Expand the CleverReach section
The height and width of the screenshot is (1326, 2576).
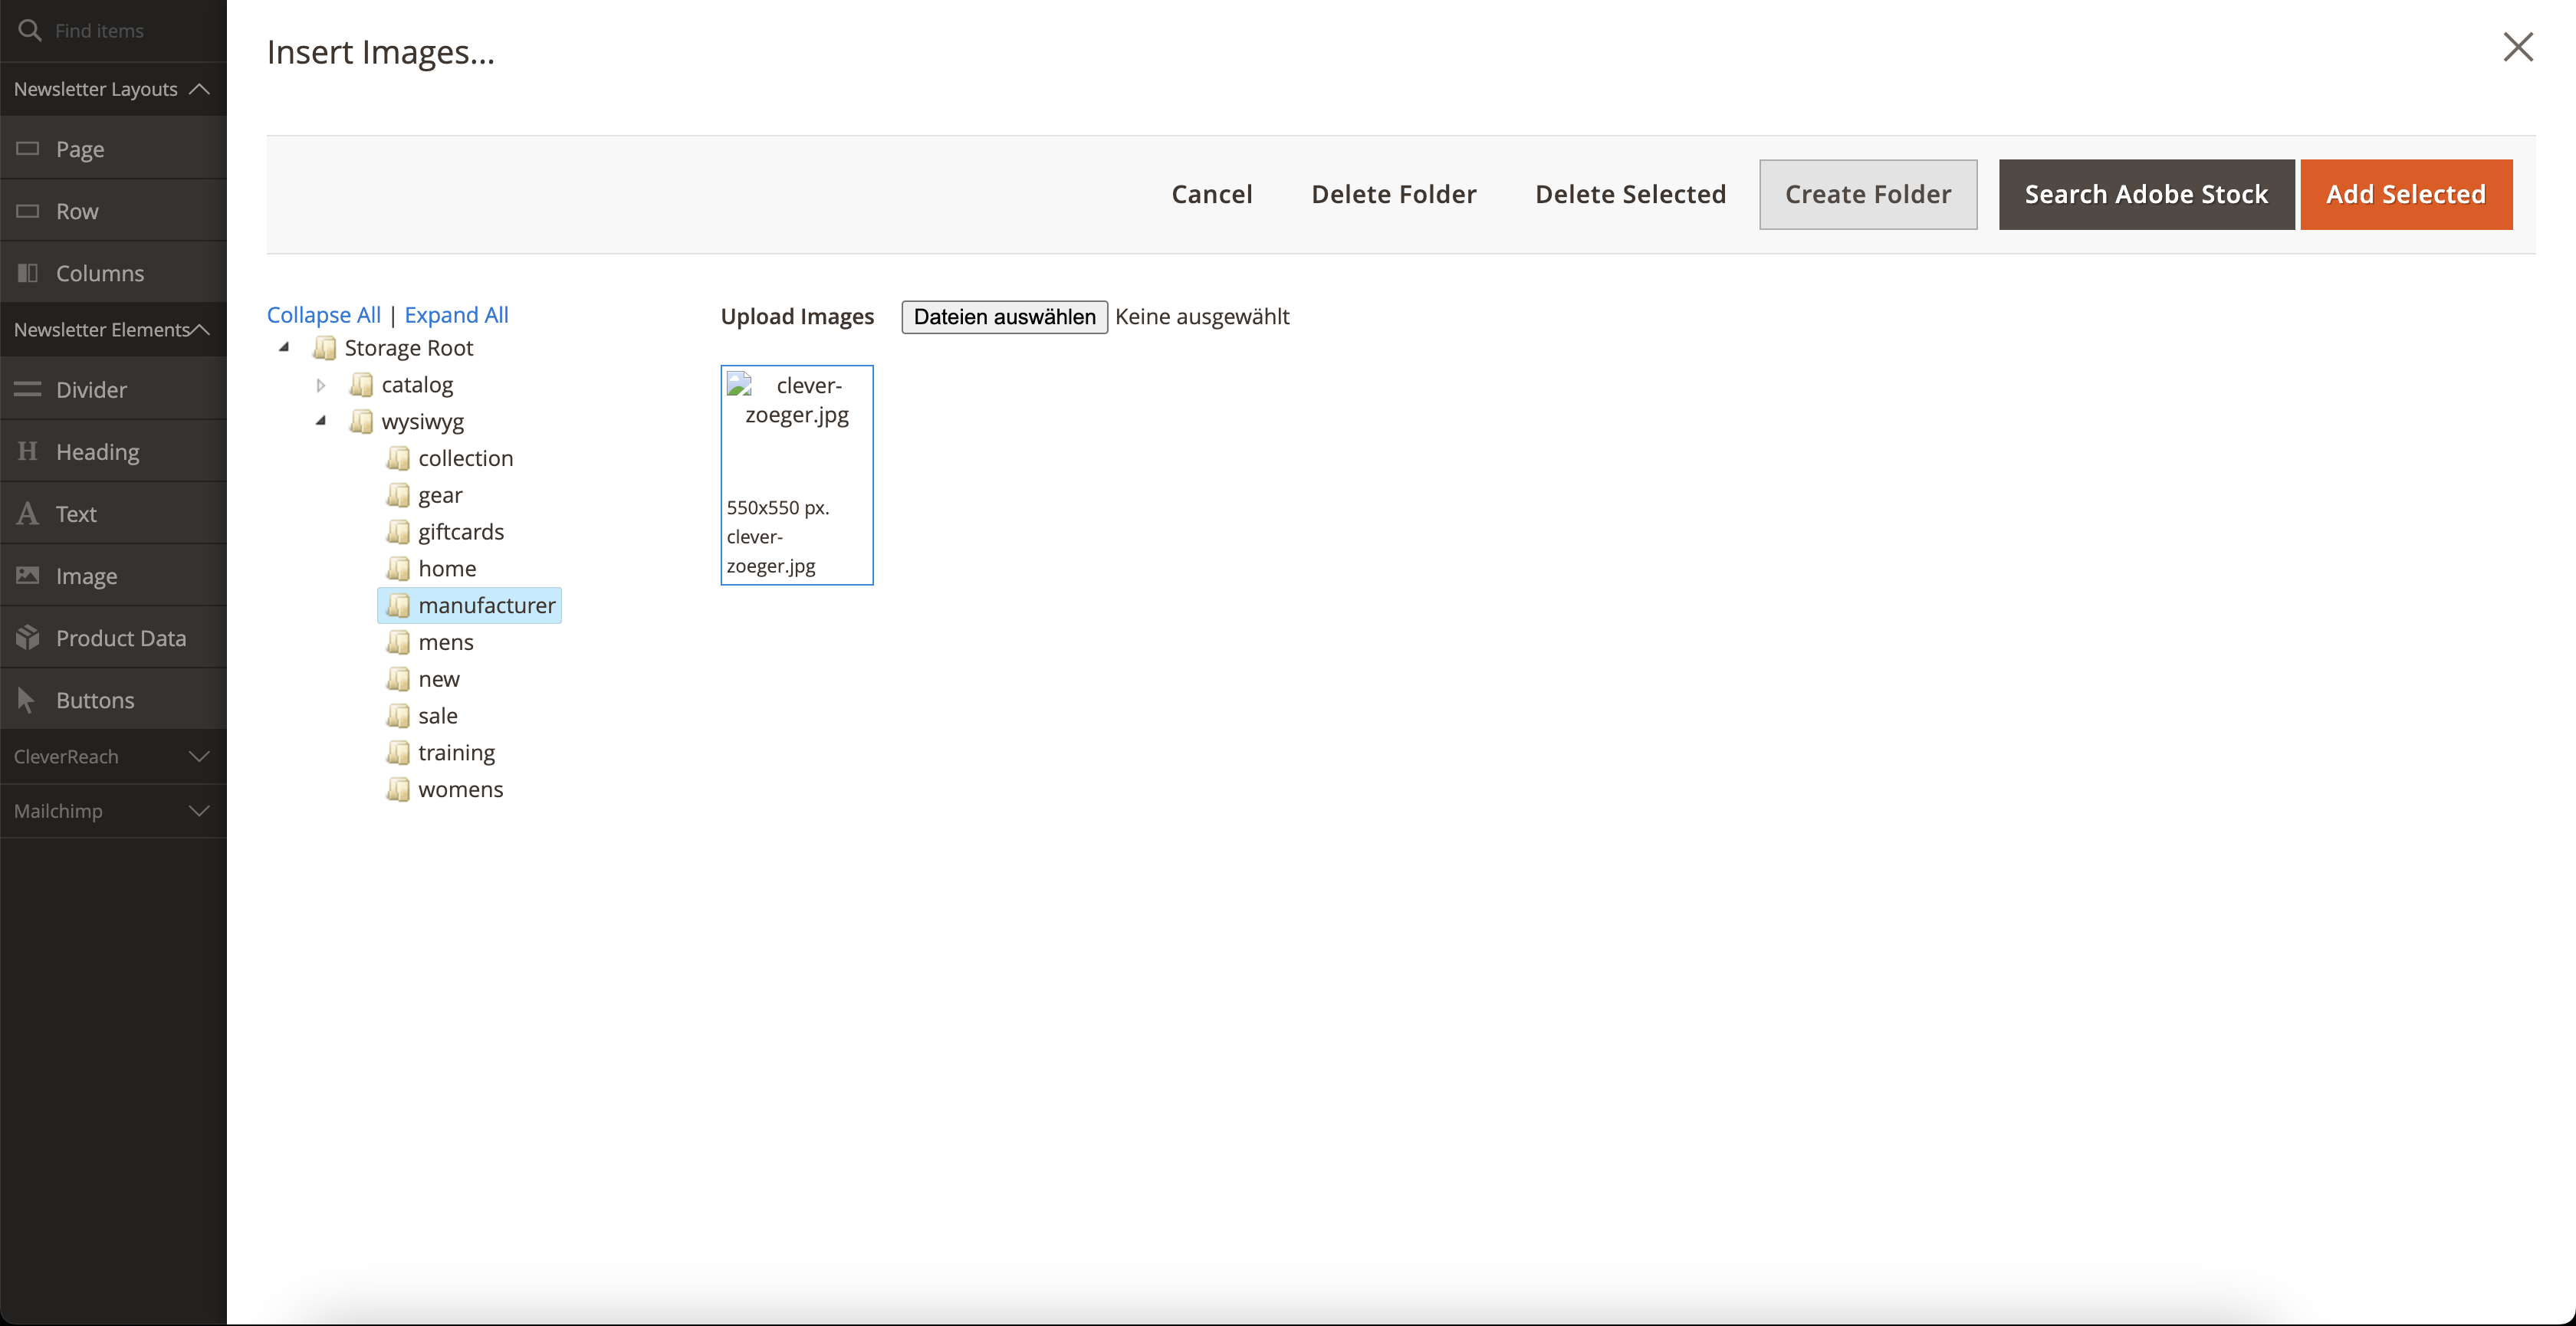click(x=199, y=757)
